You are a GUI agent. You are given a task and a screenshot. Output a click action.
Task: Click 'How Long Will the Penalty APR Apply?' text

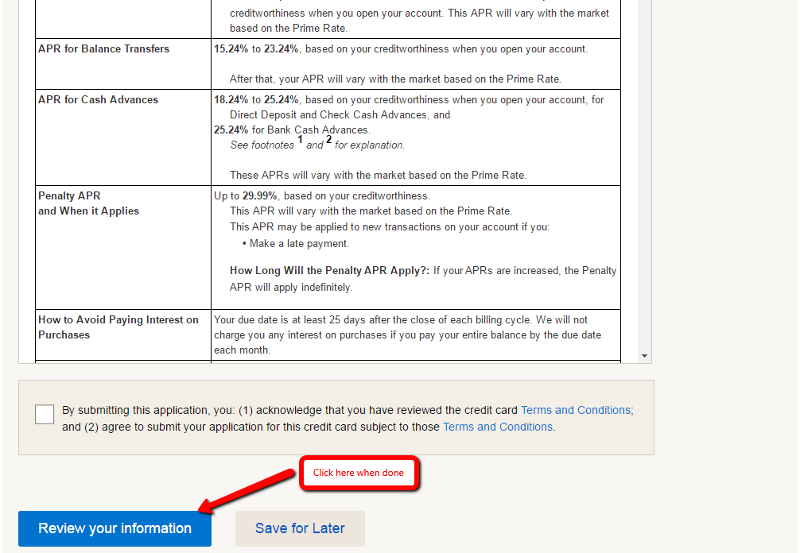coord(329,271)
